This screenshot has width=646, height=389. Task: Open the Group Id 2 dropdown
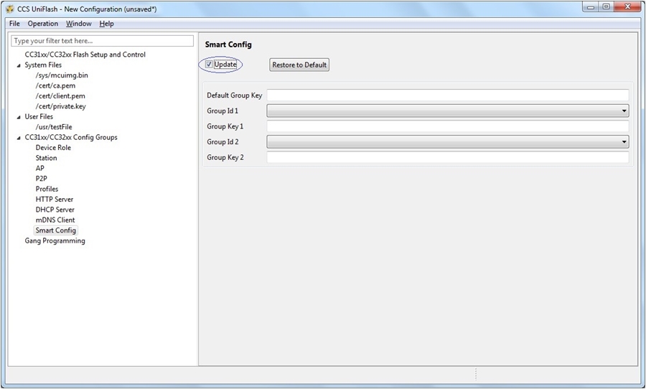[x=448, y=142]
